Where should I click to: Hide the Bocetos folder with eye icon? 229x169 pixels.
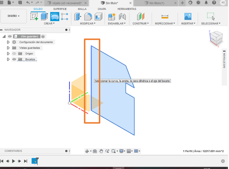tap(14, 59)
